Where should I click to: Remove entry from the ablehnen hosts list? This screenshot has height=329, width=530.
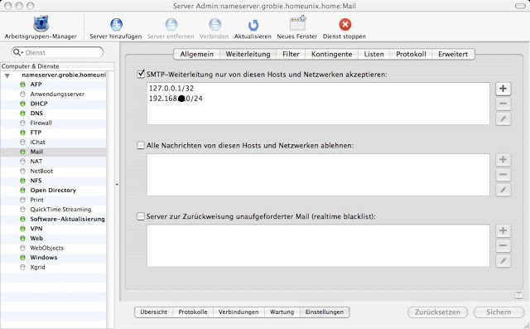coord(503,175)
